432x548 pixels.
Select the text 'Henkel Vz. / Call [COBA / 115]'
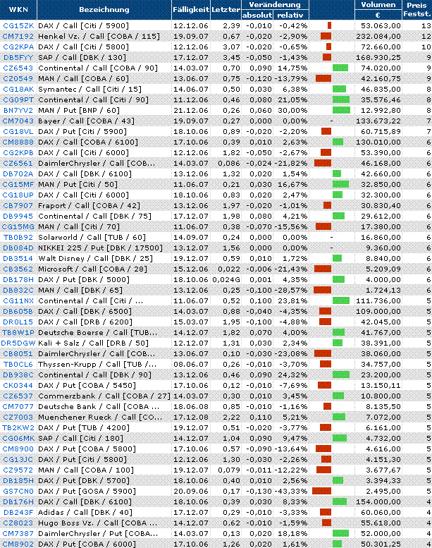point(99,37)
